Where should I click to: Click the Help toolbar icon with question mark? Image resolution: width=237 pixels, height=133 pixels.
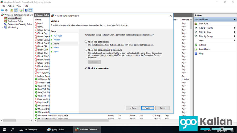point(26,10)
